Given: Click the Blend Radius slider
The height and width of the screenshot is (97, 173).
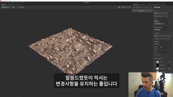Looking at the screenshot, I should (161, 22).
